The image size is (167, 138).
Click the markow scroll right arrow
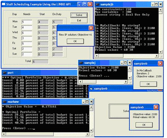click(87, 134)
